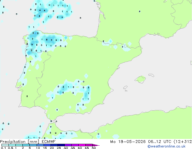This screenshot has height=149, width=192.
Task: Select the 'Precipitation [mm]' title text
Action: click(x=20, y=142)
